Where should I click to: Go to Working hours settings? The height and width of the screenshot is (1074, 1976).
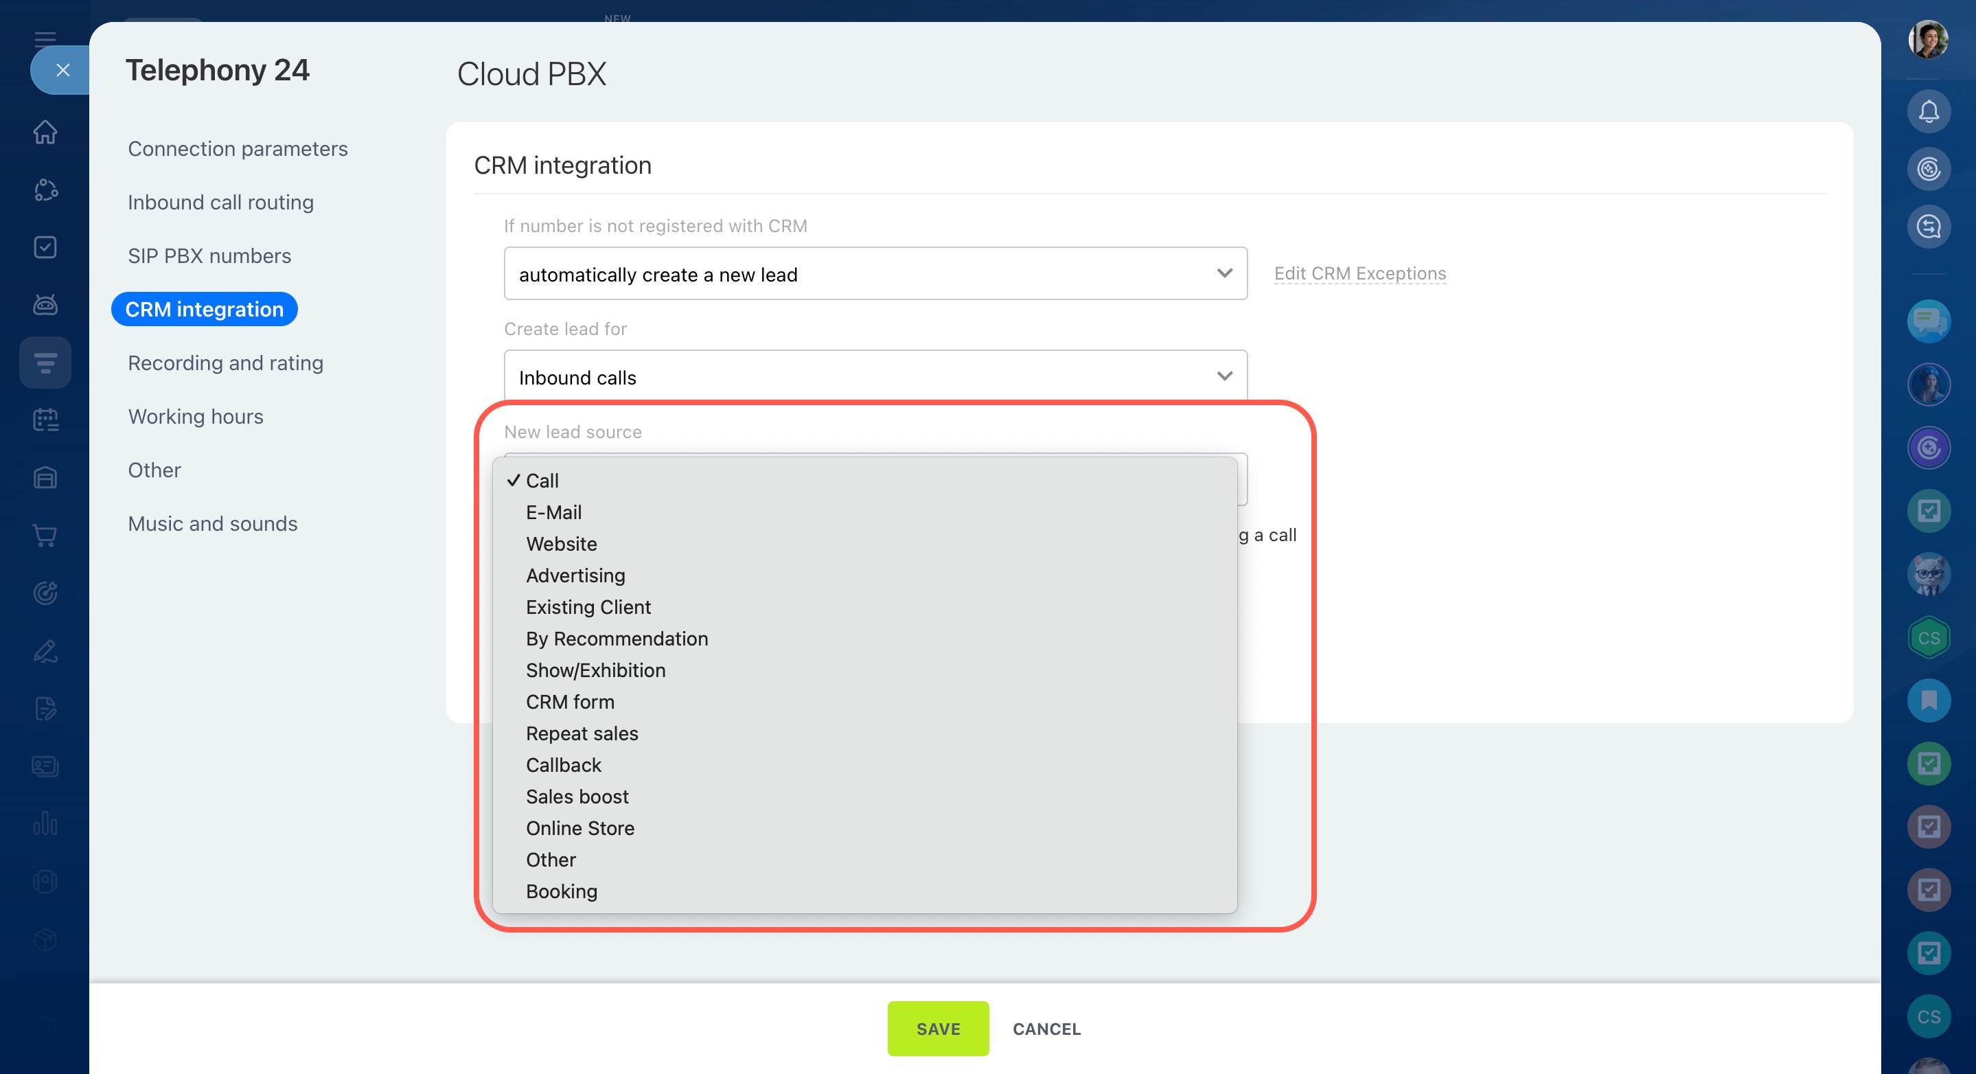click(195, 417)
